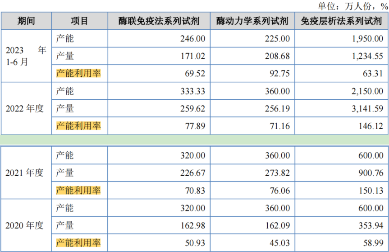389x252 pixels.
Task: Click the utilization figure 58.99
Action: pos(373,243)
